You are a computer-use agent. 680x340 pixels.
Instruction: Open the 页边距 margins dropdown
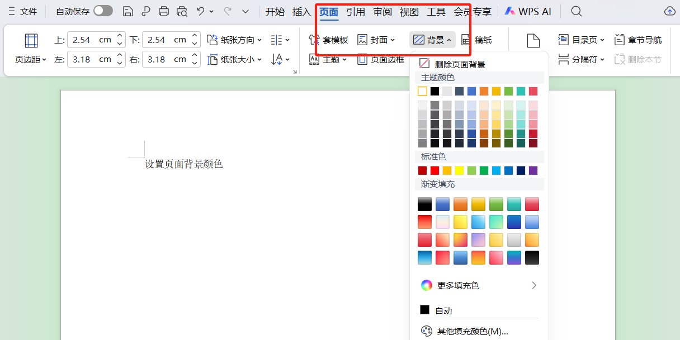[31, 49]
